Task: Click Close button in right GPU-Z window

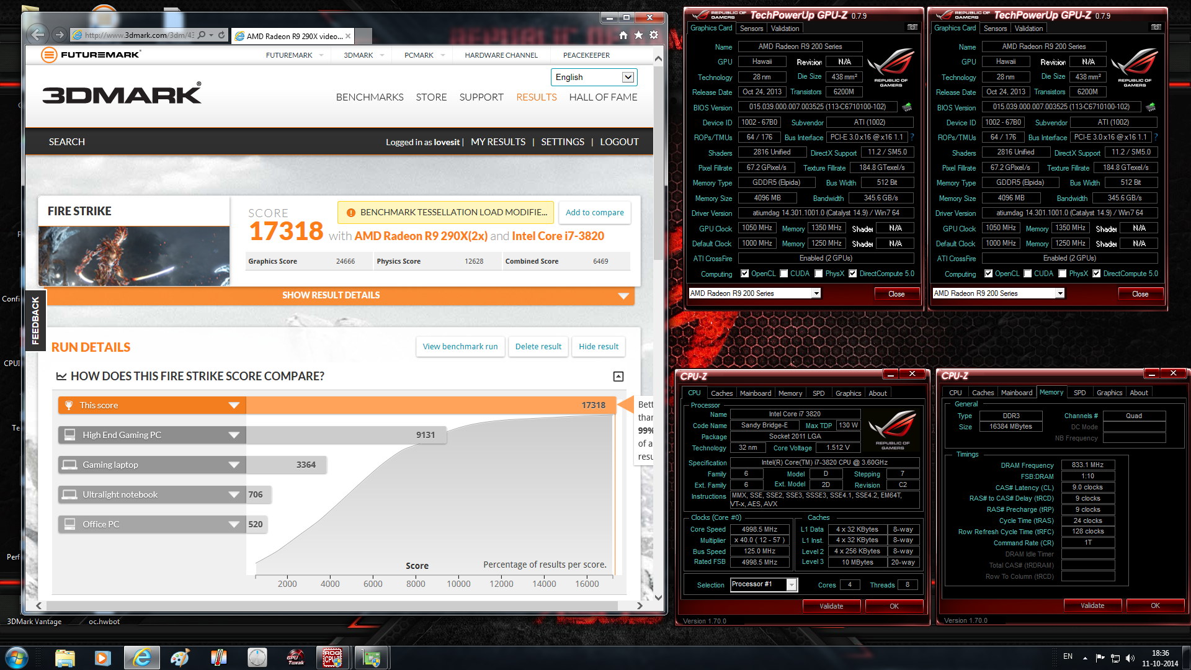Action: (x=1140, y=294)
